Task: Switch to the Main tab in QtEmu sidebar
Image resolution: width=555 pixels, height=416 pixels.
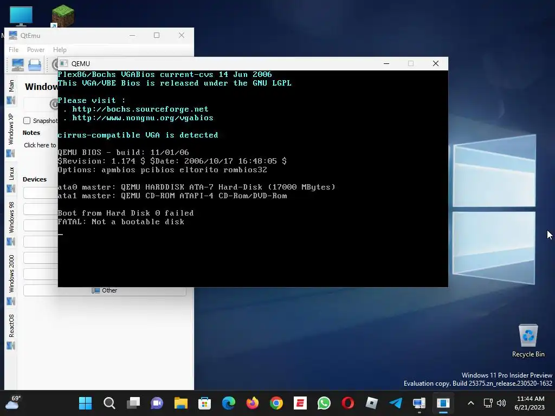Action: coord(11,92)
